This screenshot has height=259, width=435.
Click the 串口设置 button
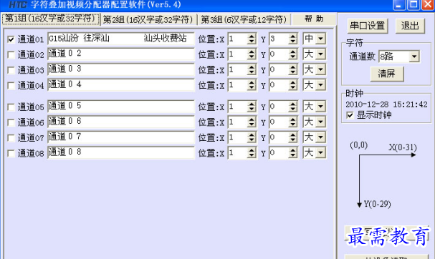[x=368, y=26]
